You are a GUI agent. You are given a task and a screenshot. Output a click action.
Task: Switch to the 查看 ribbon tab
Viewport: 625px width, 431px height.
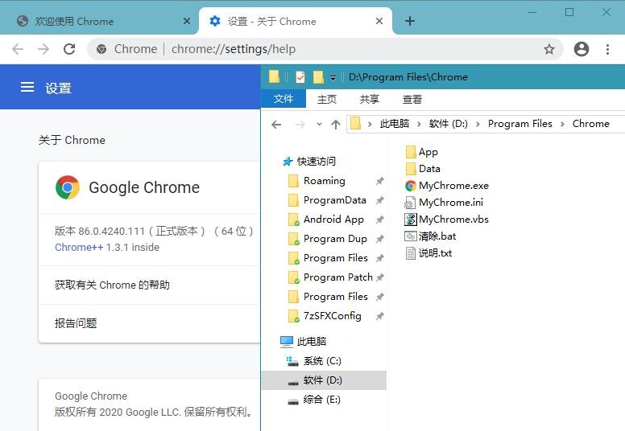tap(412, 99)
